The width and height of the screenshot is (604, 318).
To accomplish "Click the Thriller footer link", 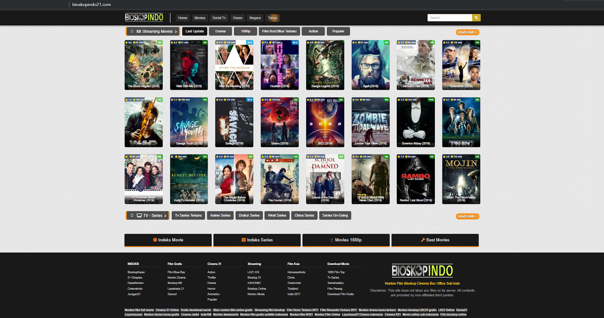I will pyautogui.click(x=212, y=278).
